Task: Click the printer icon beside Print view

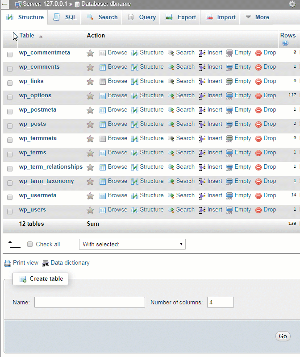Action: point(8,263)
